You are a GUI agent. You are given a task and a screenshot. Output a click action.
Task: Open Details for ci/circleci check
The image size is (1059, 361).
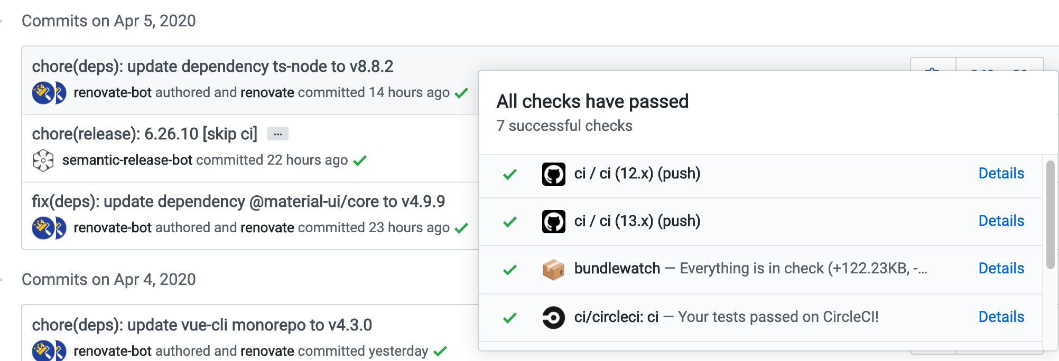[1001, 317]
